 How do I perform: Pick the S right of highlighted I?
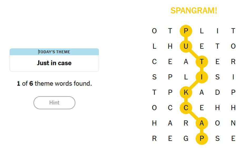[x=217, y=77]
